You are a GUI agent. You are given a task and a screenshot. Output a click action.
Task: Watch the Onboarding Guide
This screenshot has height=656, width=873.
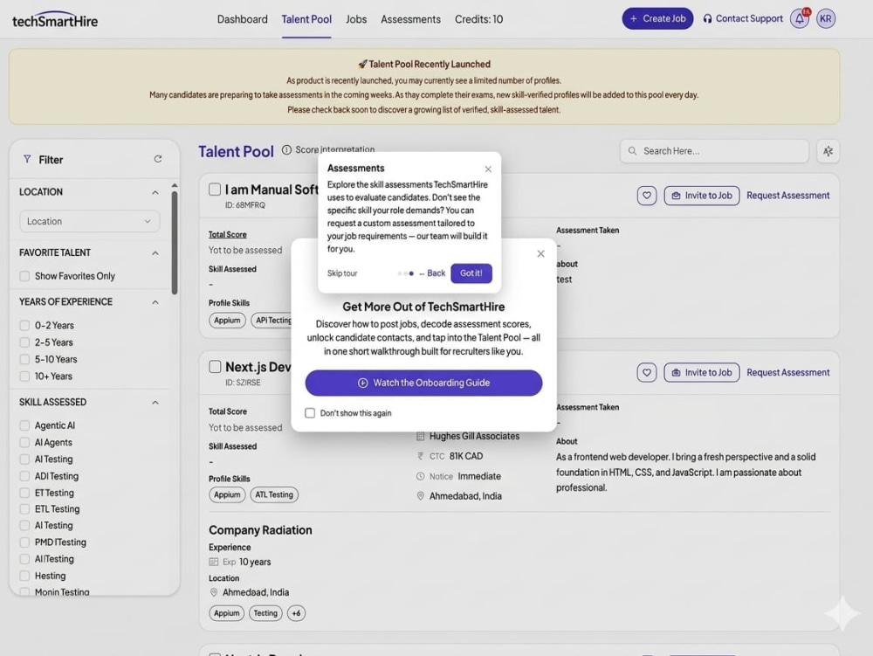[423, 383]
